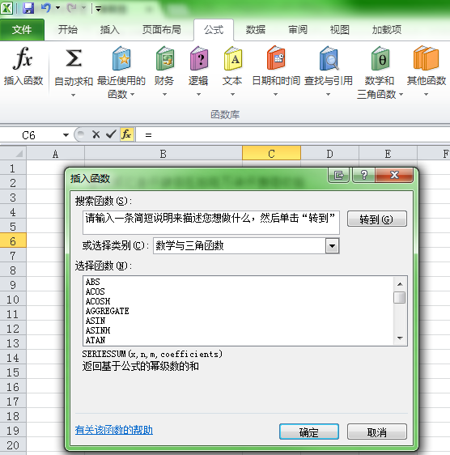The width and height of the screenshot is (450, 455).
Task: Switch to the 加载项 tab
Action: click(387, 30)
